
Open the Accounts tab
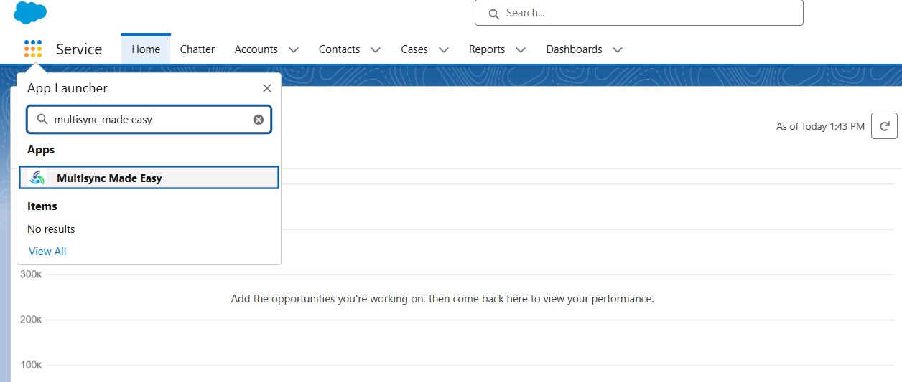click(256, 49)
